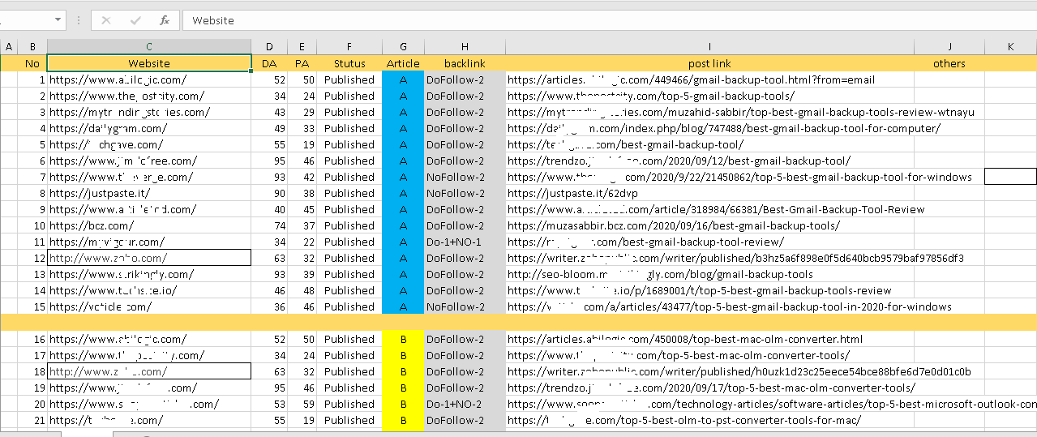Select DA value 93 in row 13

(x=269, y=274)
